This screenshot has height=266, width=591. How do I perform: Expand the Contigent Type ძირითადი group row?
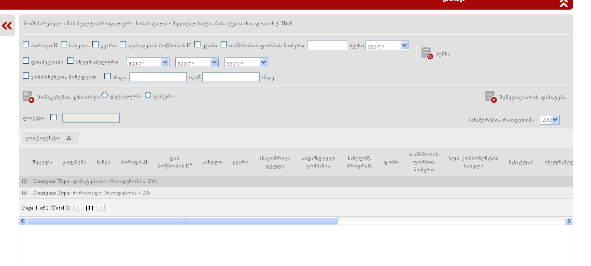[x=24, y=193]
